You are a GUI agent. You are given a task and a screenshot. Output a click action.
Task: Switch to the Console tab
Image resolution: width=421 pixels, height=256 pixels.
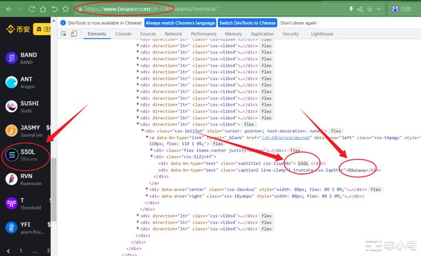click(x=123, y=34)
